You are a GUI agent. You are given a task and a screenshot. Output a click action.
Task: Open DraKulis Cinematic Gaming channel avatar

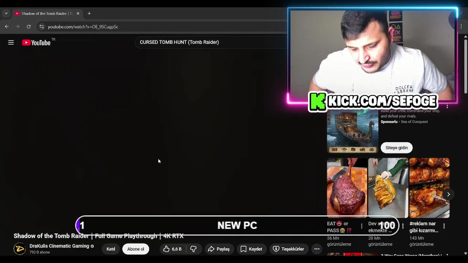click(x=20, y=249)
